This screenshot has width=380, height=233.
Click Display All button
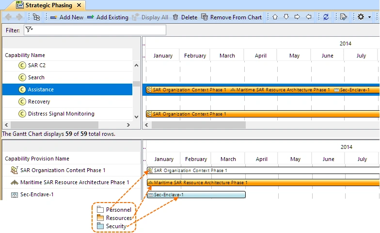150,17
